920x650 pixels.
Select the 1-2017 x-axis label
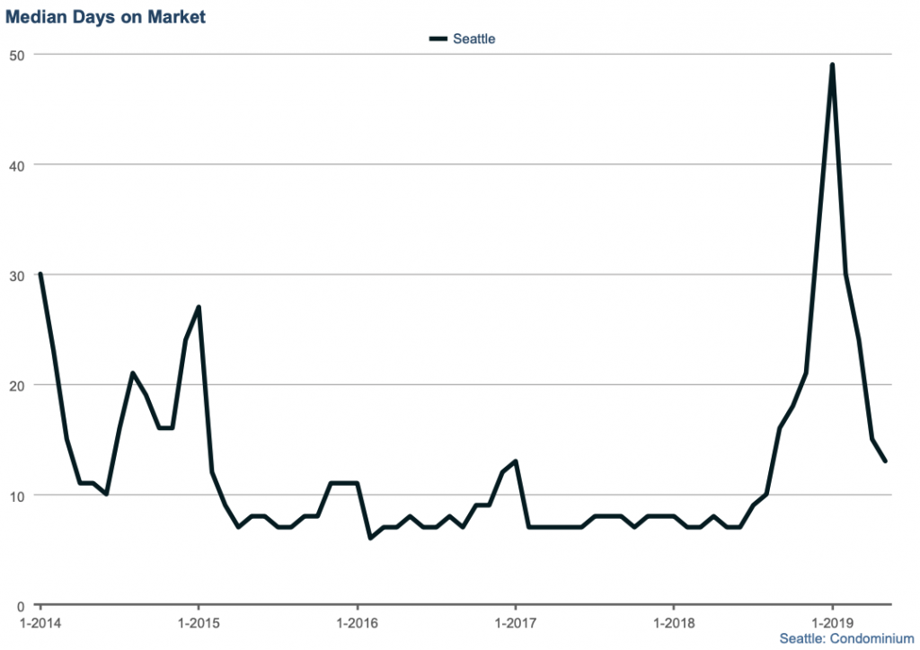[x=515, y=621]
